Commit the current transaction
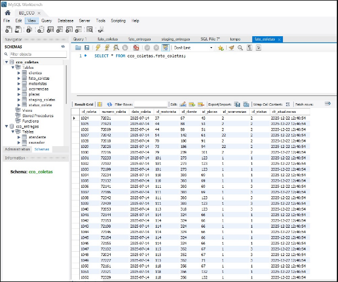 147,48
